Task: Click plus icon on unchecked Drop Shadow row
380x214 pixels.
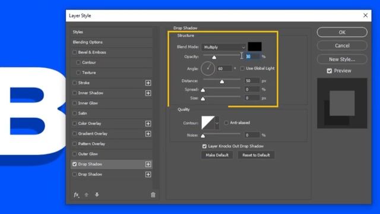Action: [148, 174]
